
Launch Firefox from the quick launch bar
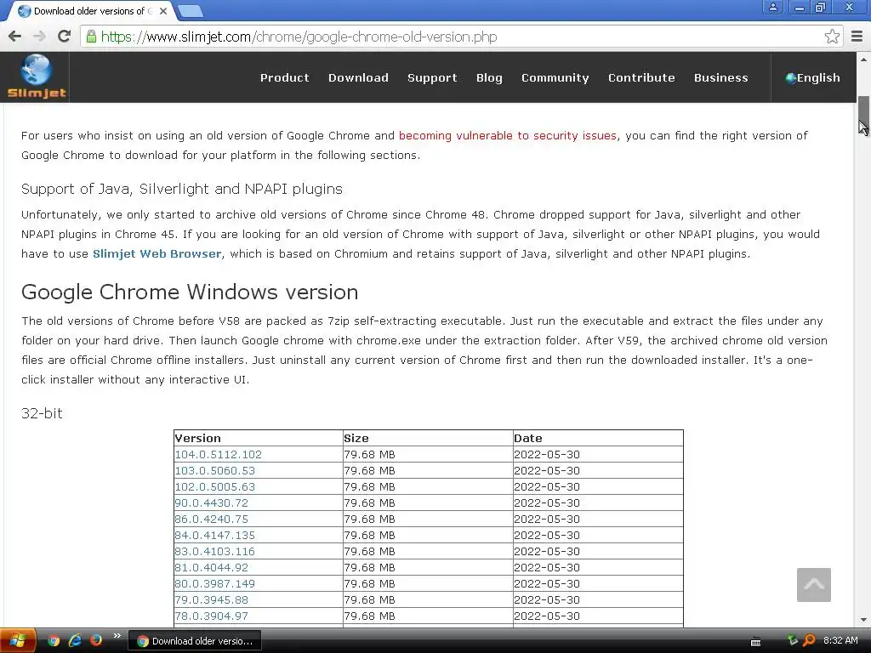[96, 641]
